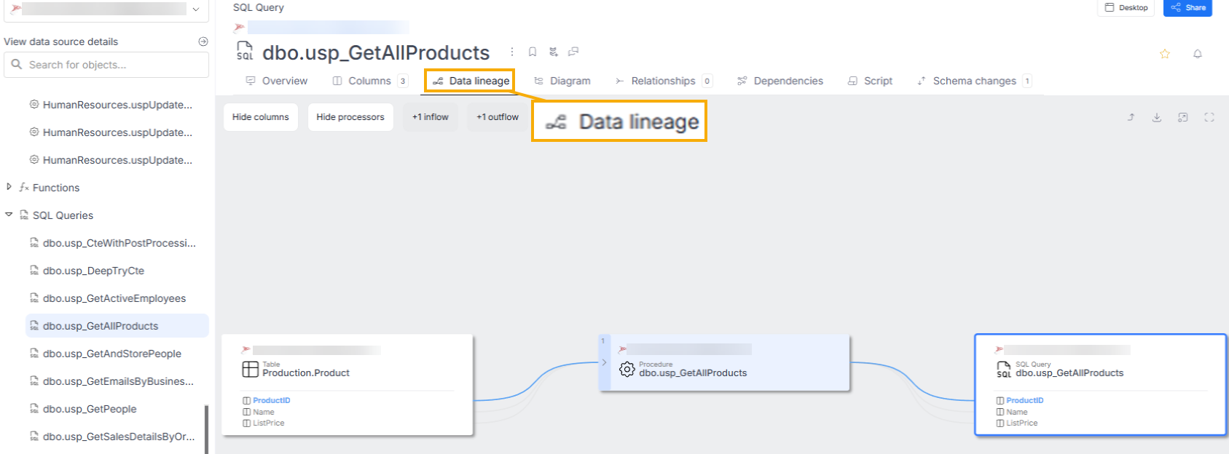This screenshot has width=1229, height=454.
Task: Select dbo.usp_CteWithPostProcessi... in tree
Action: pyautogui.click(x=117, y=243)
